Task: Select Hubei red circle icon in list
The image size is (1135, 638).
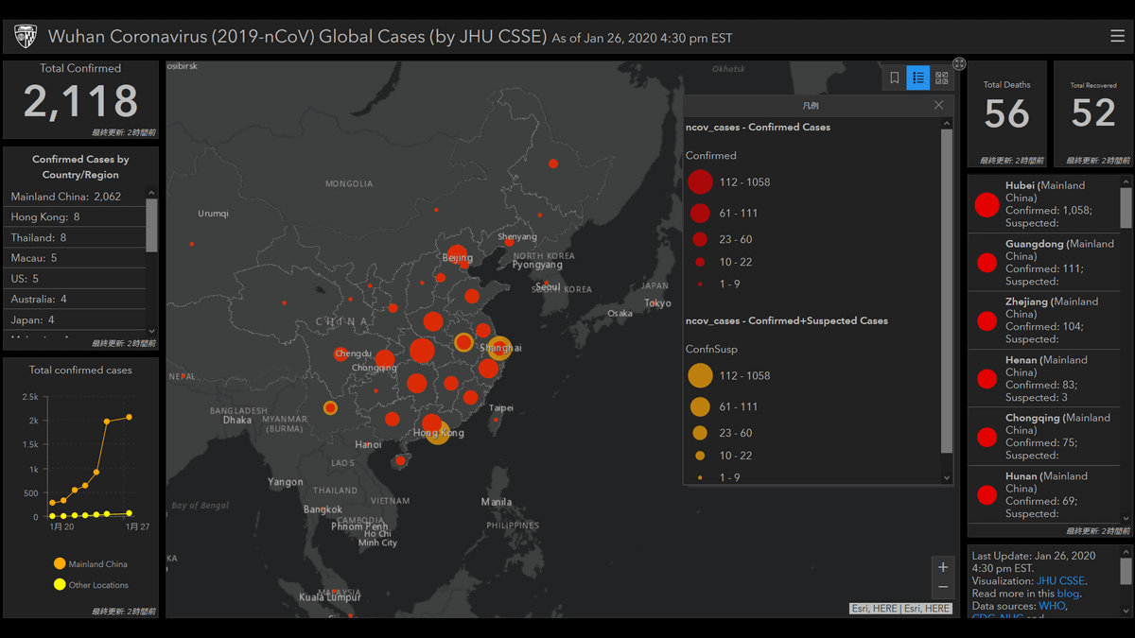Action: coord(987,204)
